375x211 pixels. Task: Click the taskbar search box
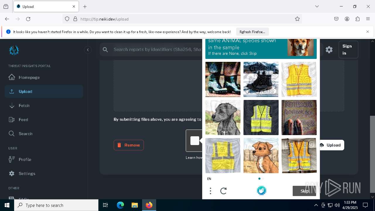click(x=56, y=205)
